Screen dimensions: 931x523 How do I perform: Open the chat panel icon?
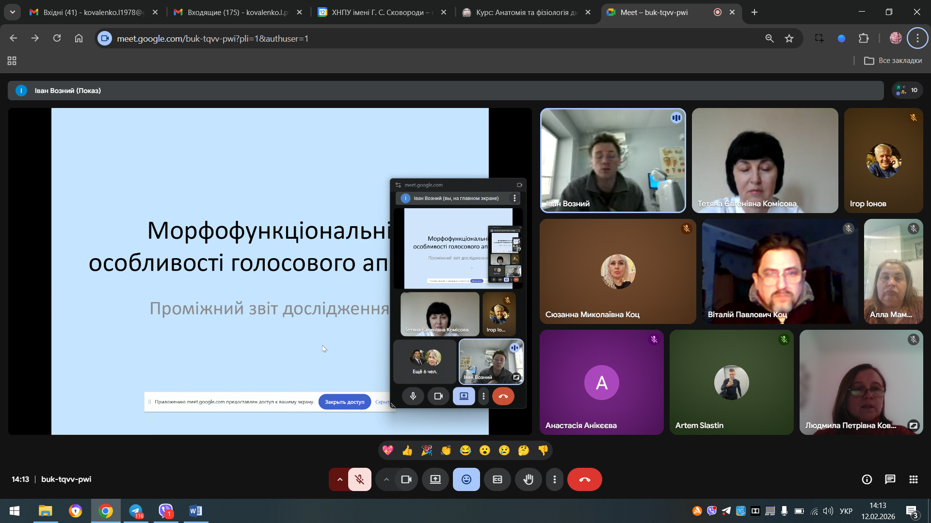890,479
